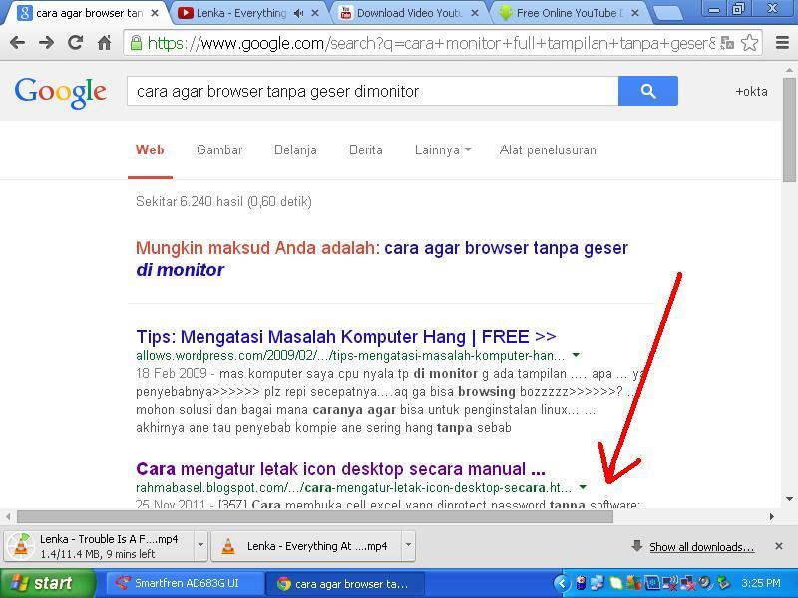This screenshot has width=798, height=598.
Task: Click the horizontal scrollbar right arrow
Action: 771,517
